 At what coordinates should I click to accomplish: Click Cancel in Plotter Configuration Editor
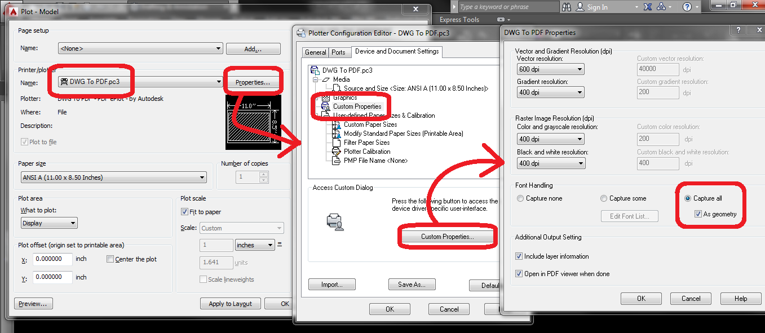point(449,309)
